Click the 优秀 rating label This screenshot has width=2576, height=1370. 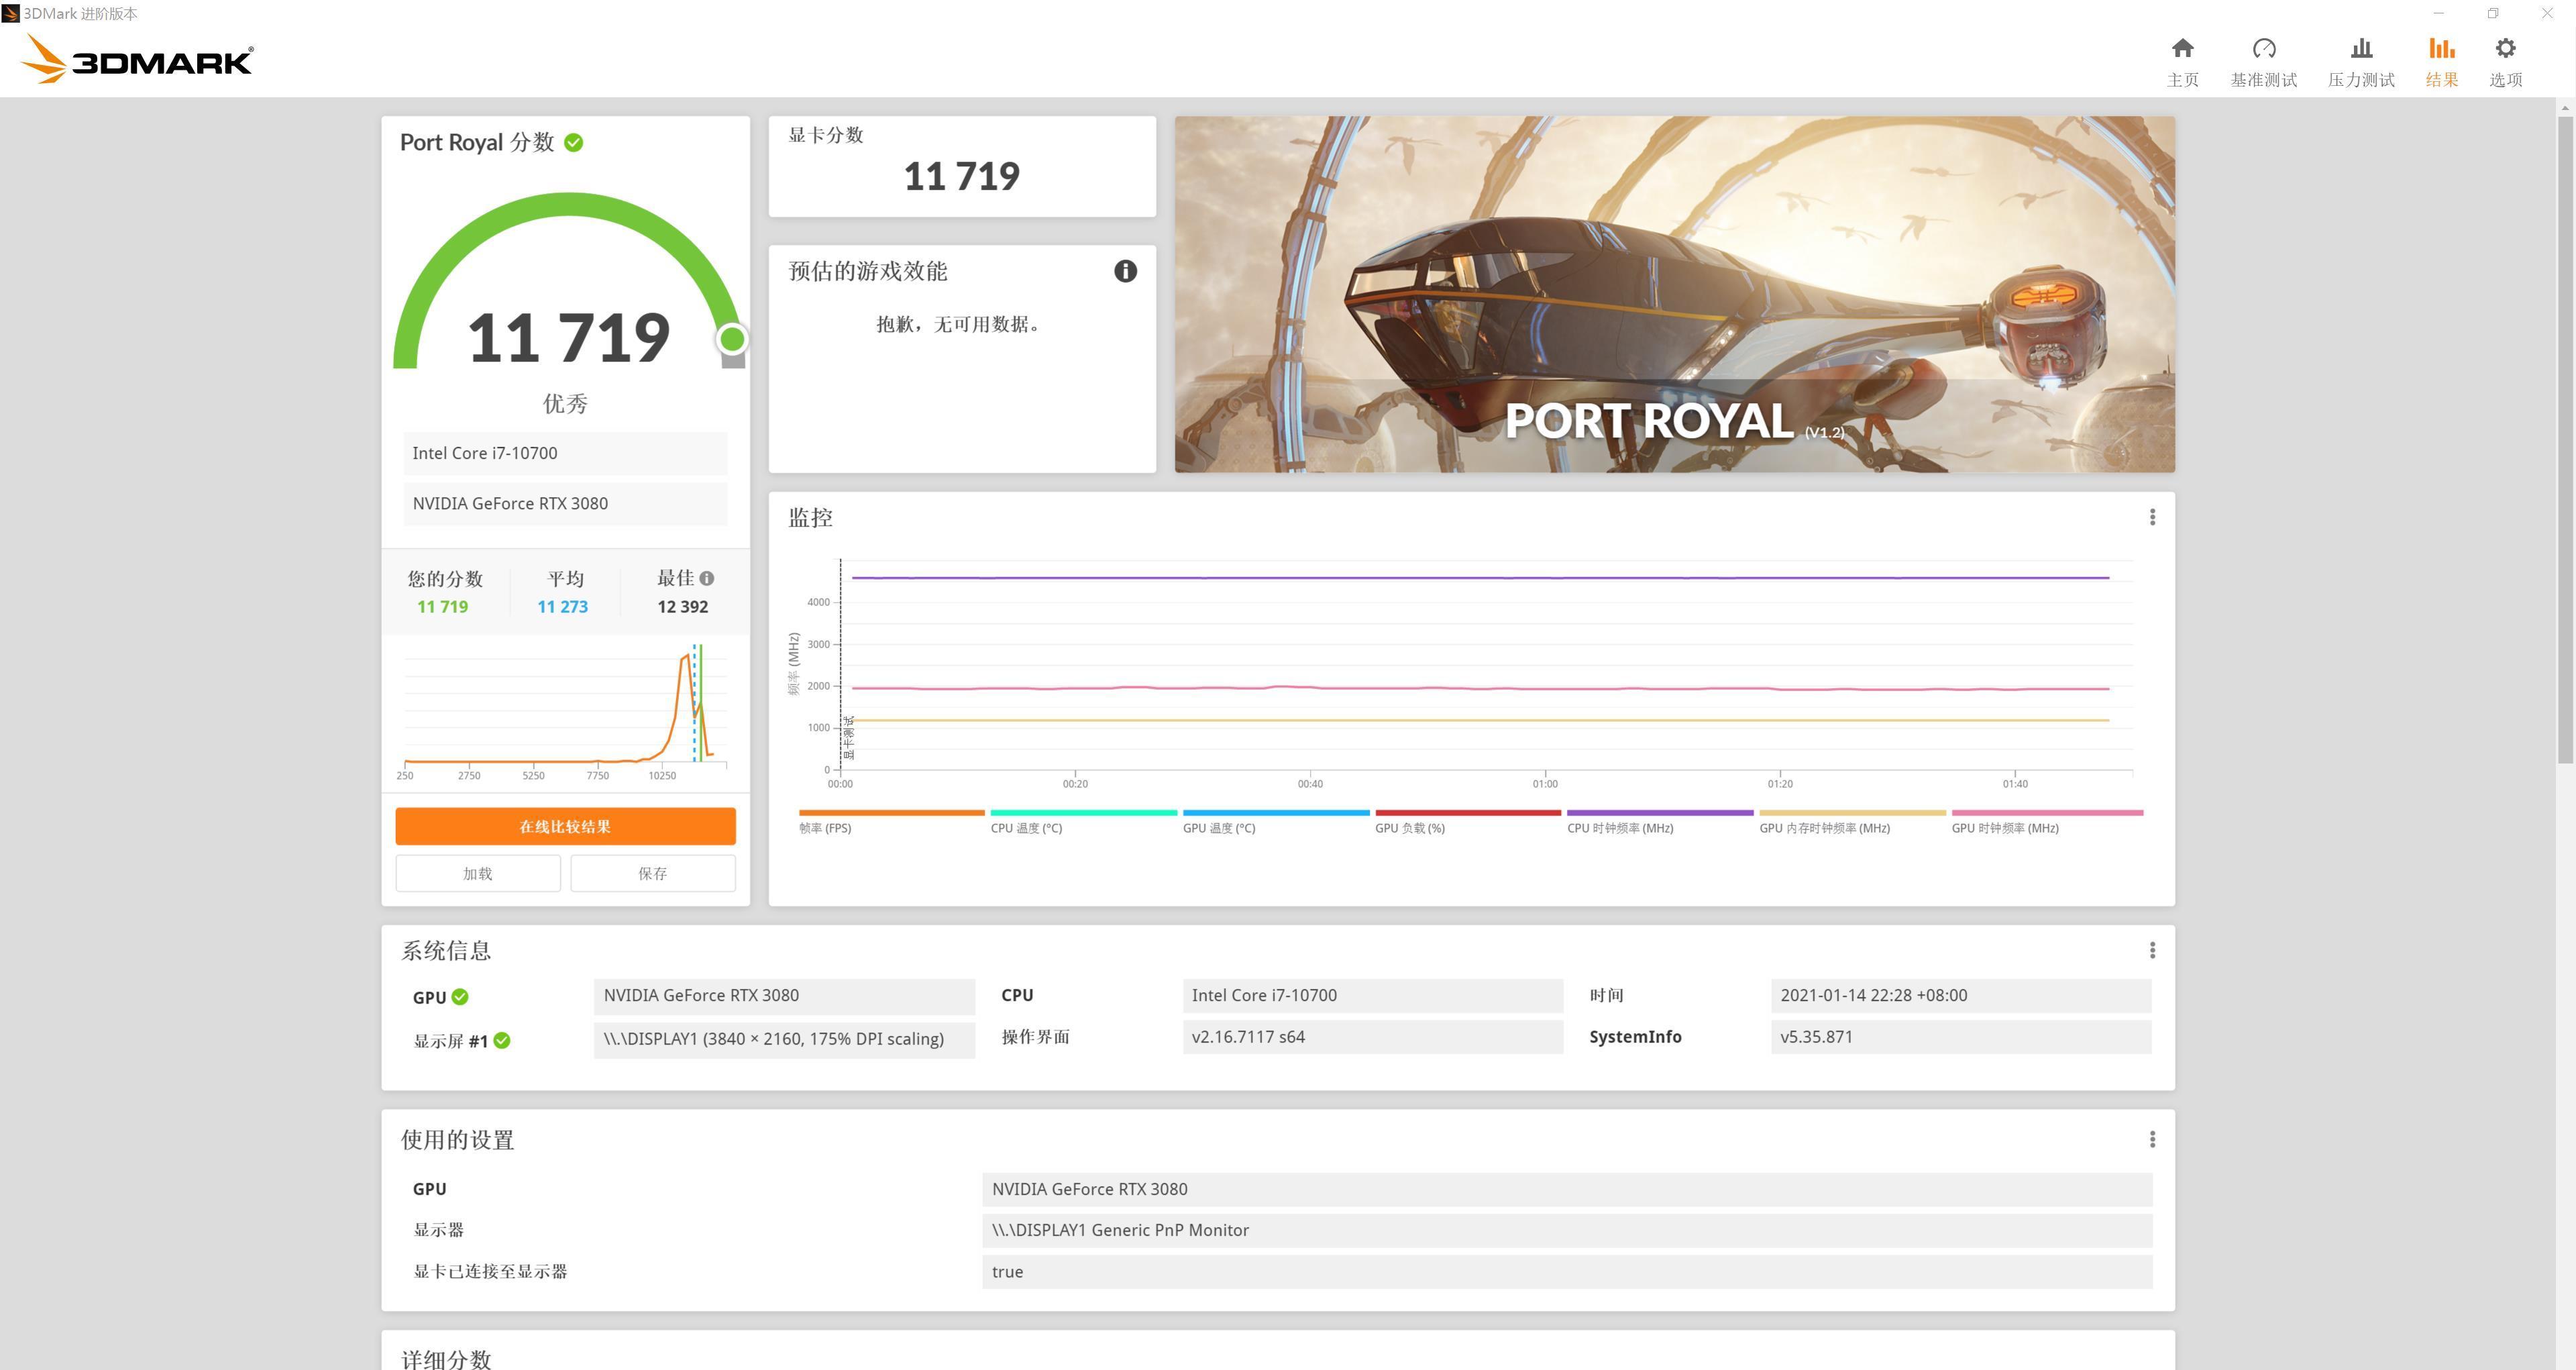coord(565,404)
